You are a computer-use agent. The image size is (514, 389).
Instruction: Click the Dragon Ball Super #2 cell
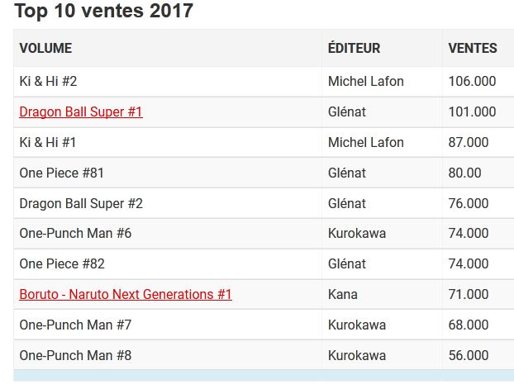pos(81,203)
